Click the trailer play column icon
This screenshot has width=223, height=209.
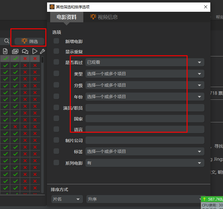(x=35, y=51)
